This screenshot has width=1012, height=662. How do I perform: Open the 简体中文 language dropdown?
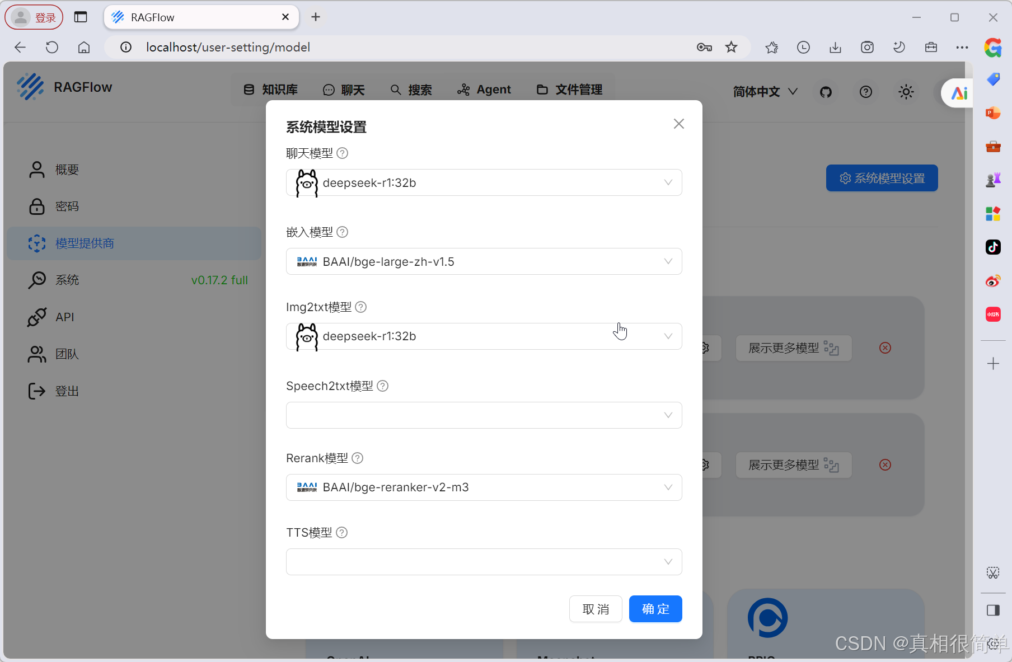pos(765,92)
